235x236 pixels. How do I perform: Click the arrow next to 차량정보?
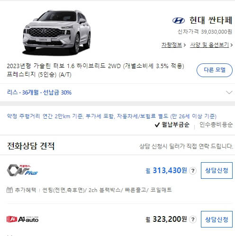click(184, 45)
